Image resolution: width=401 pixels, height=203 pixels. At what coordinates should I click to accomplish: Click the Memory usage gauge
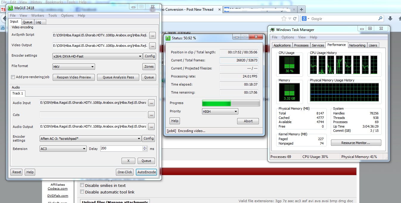coord(290,92)
